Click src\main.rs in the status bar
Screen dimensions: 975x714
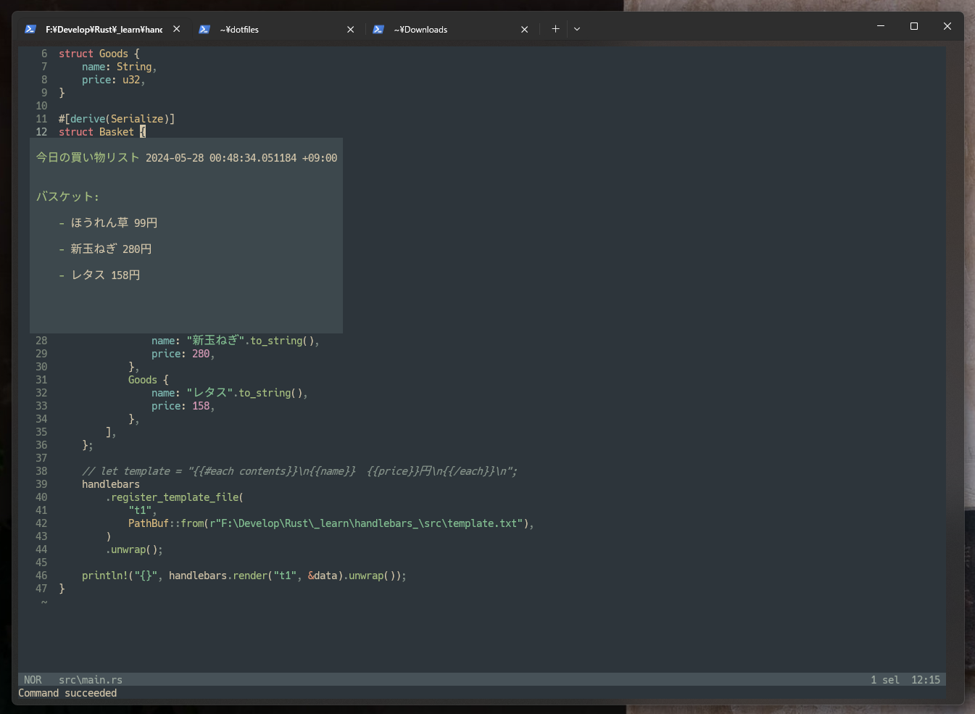point(90,679)
